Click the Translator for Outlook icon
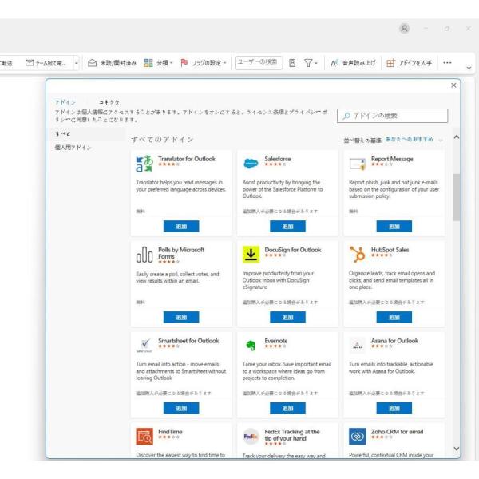The height and width of the screenshot is (479, 479). [x=144, y=164]
